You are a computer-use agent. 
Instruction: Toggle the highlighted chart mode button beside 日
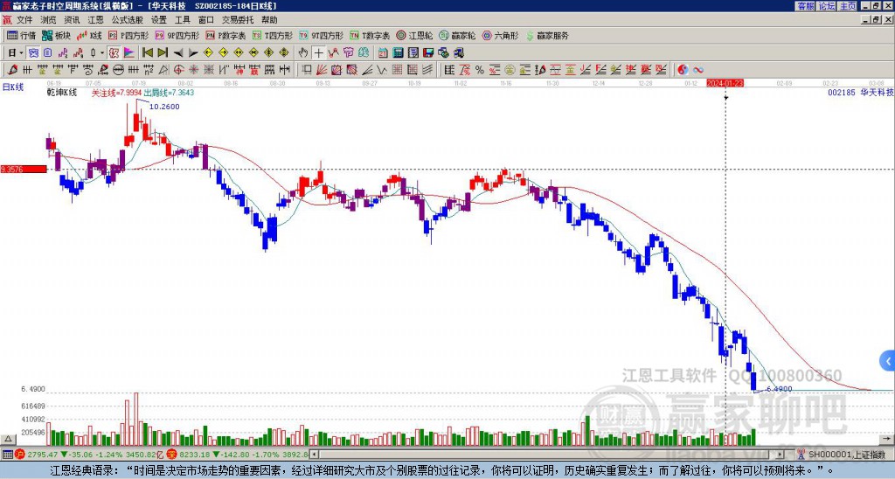coord(33,52)
